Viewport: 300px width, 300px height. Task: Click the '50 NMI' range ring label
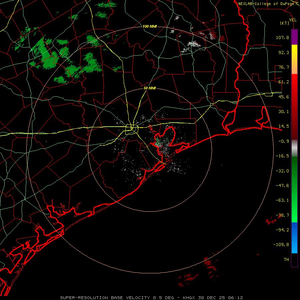tap(150, 88)
